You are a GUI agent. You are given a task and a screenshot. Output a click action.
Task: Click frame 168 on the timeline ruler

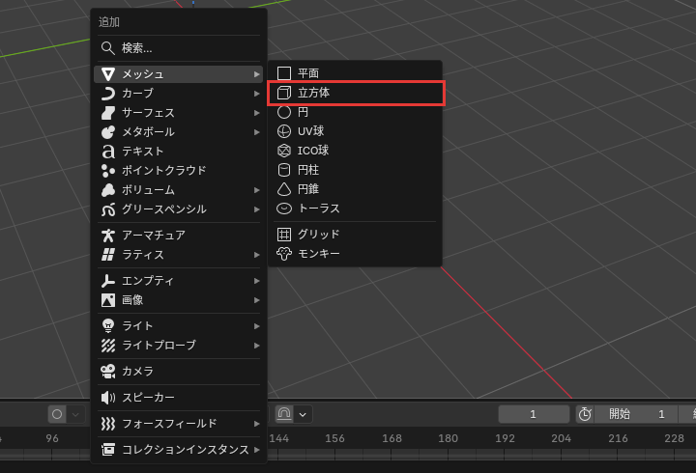click(x=391, y=438)
